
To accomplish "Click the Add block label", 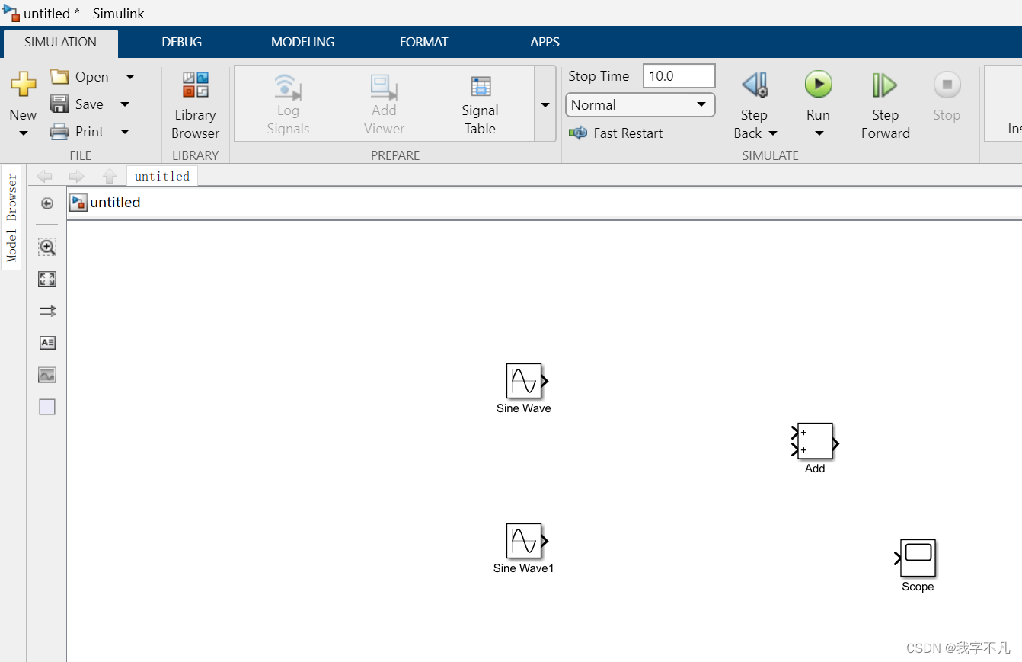I will [x=815, y=469].
